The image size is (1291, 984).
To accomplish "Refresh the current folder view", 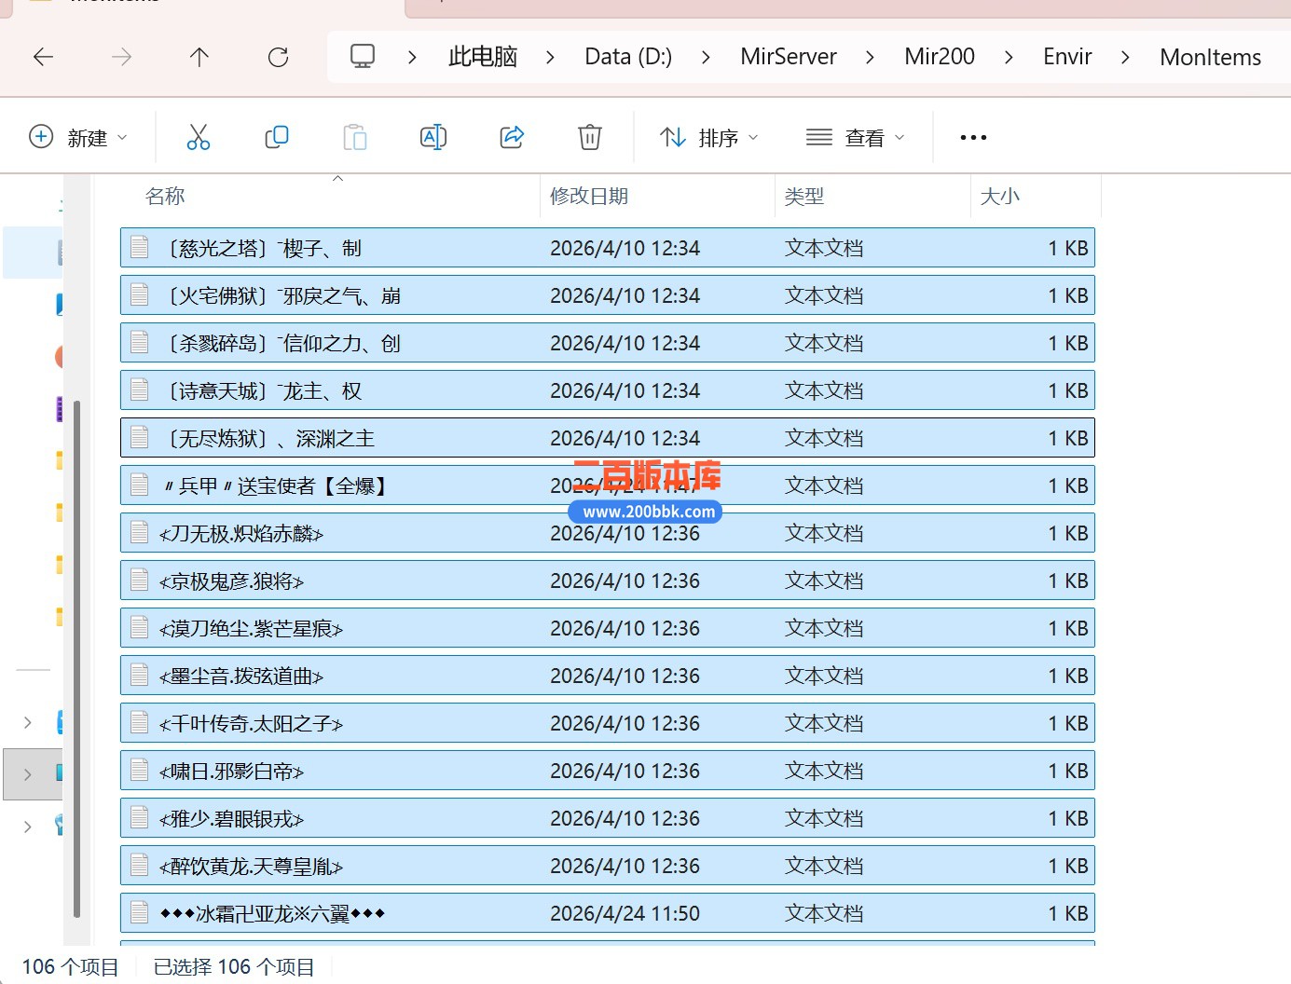I will [x=278, y=57].
